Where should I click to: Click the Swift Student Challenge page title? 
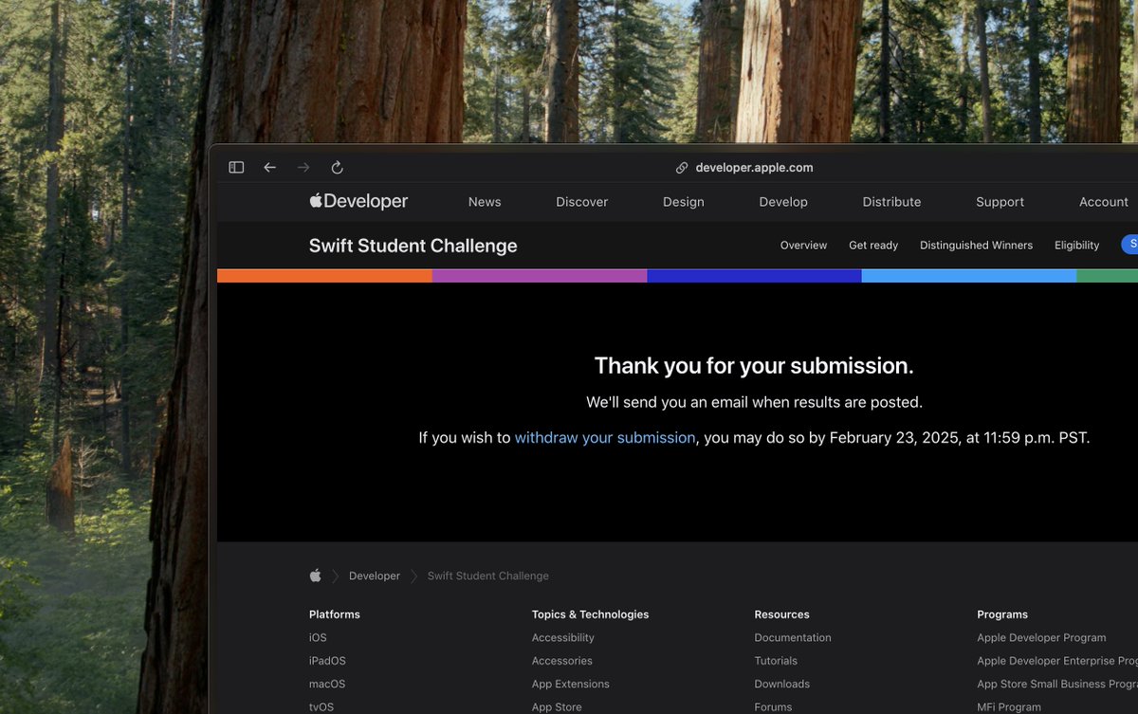[413, 246]
